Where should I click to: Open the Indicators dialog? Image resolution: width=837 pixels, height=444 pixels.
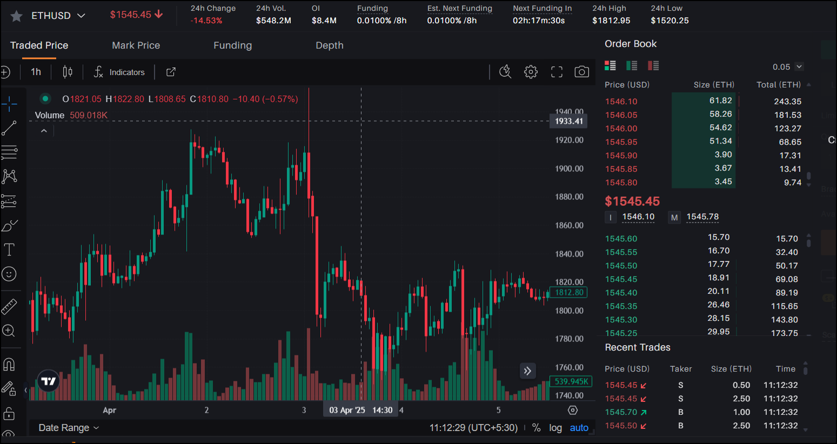tap(127, 72)
